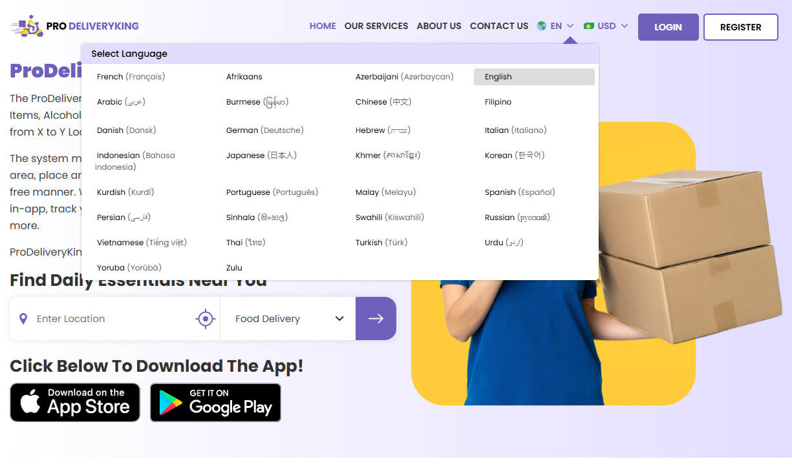Select Kurdish (Kurdî) language
The height and width of the screenshot is (466, 792).
125,192
